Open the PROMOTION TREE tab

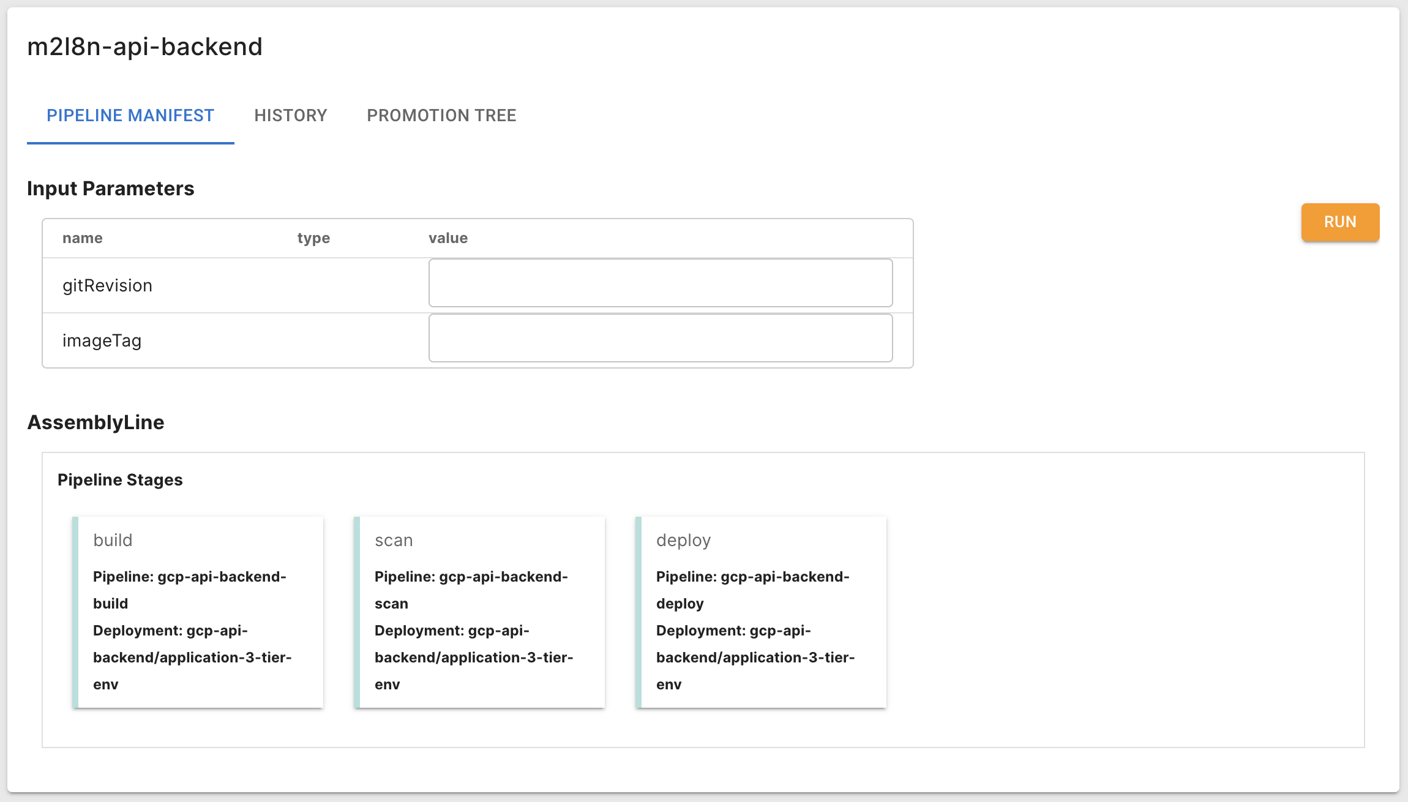click(441, 116)
